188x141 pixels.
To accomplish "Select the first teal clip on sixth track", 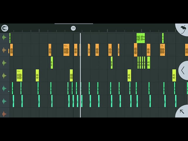I will tap(14, 101).
